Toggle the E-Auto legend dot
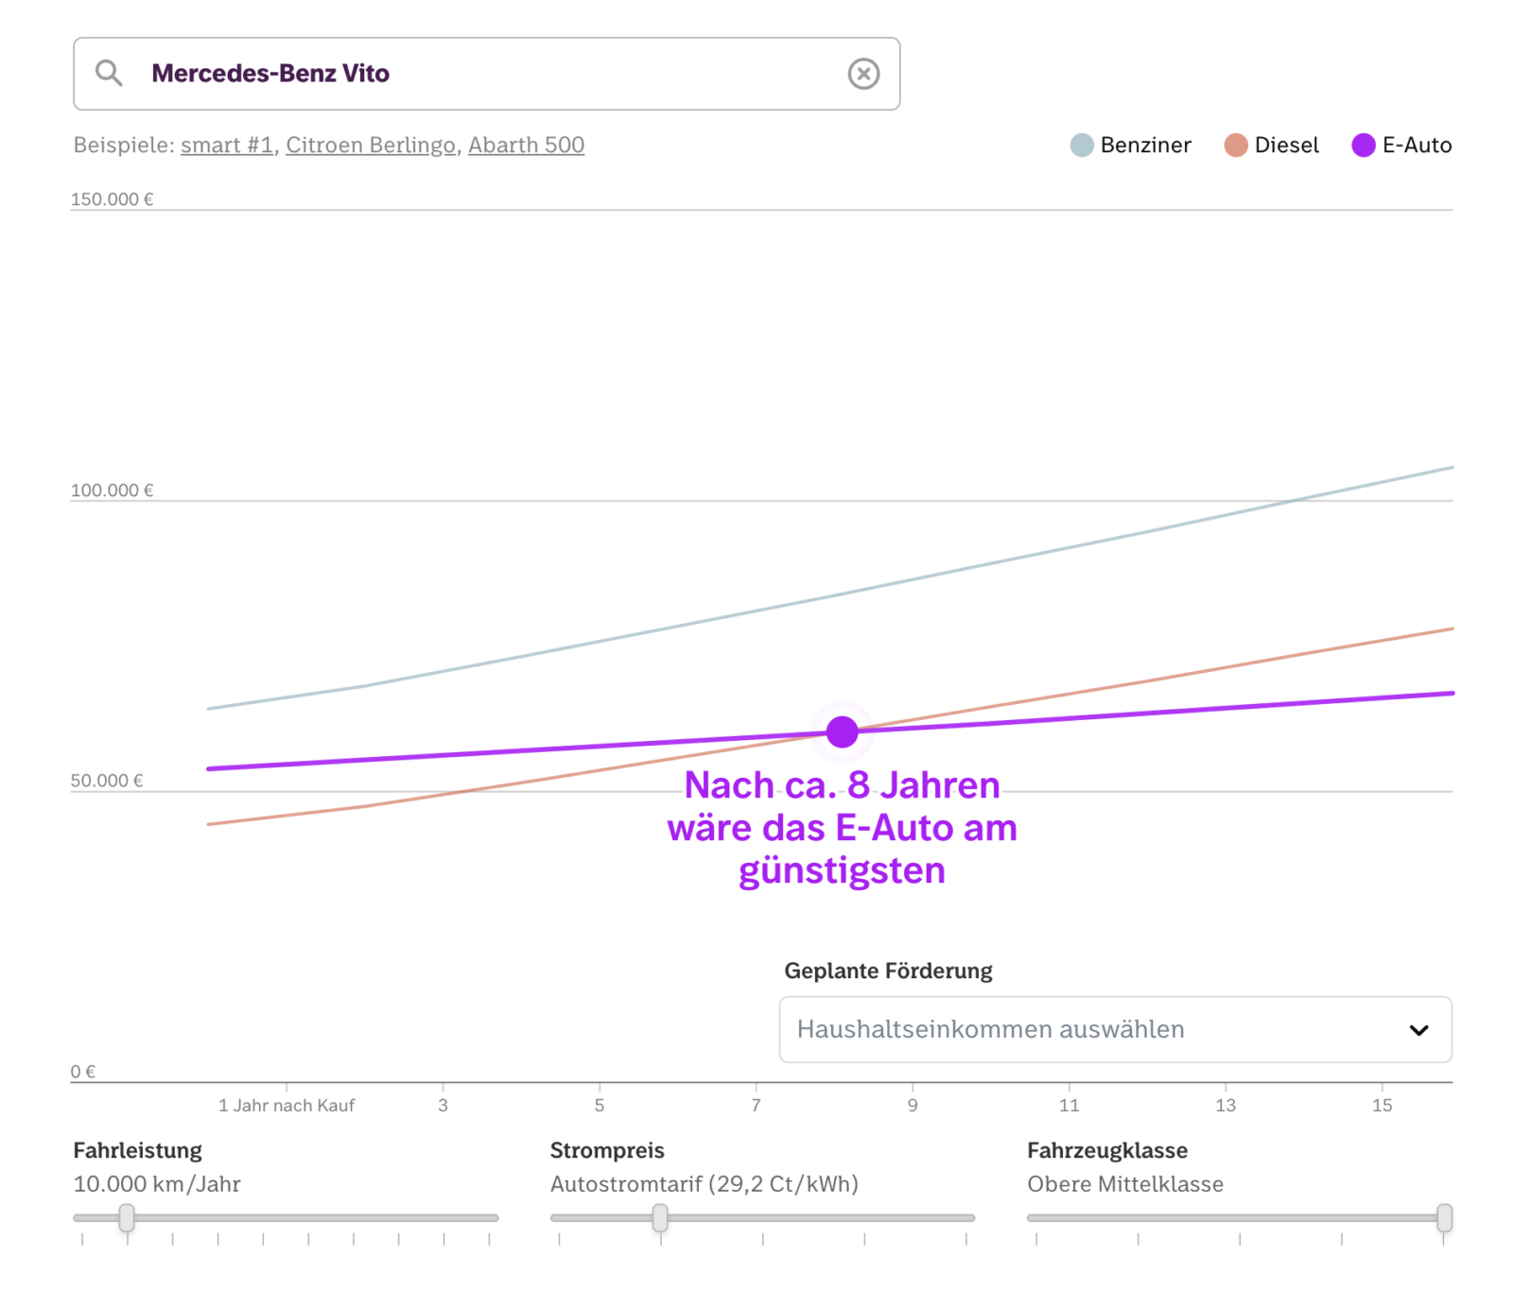This screenshot has height=1307, width=1513. tap(1363, 146)
